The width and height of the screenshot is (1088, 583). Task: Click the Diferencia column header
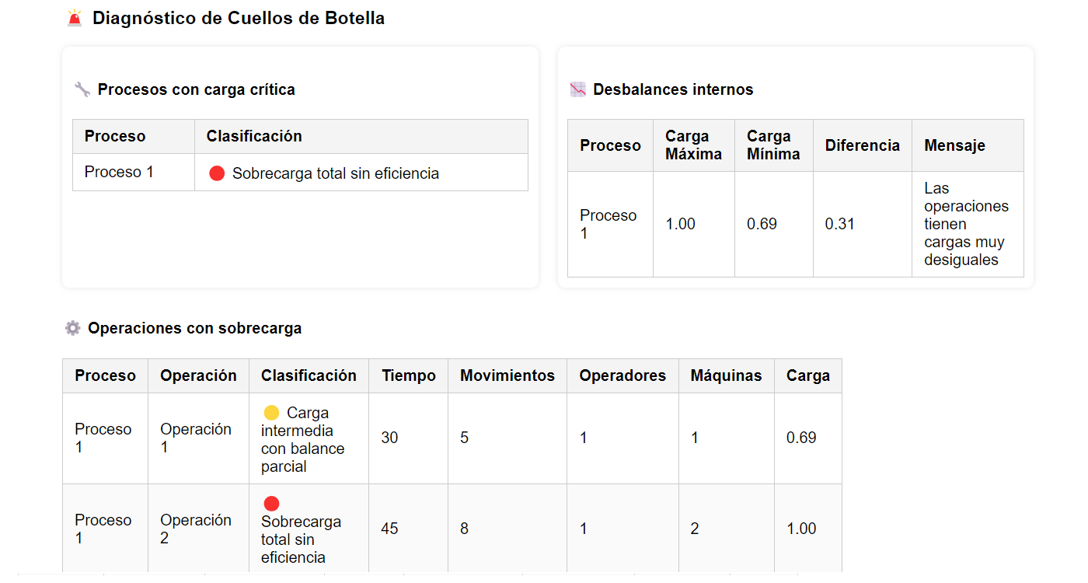pos(862,145)
